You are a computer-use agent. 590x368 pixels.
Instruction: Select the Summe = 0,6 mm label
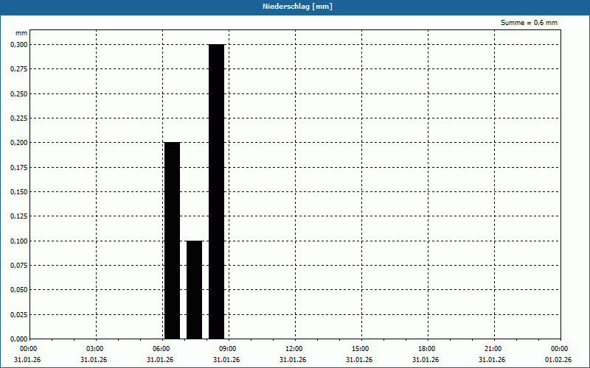[x=529, y=23]
